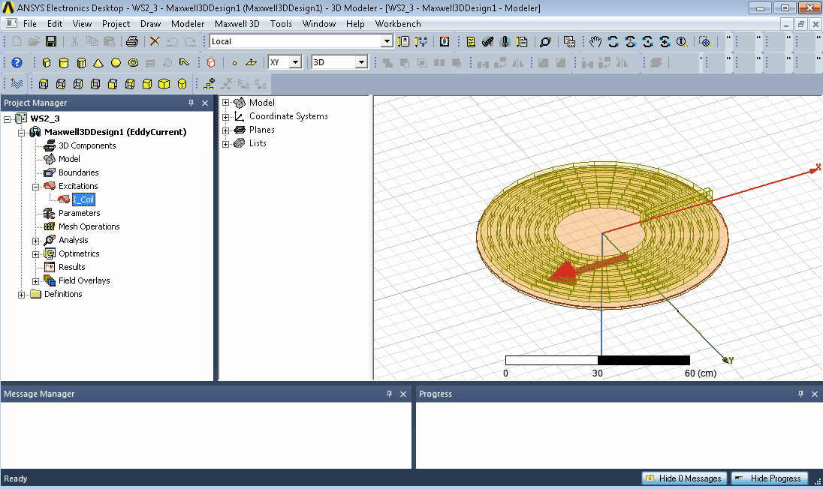Open the 3D model type dropdown
Image resolution: width=823 pixels, height=489 pixels.
click(361, 62)
